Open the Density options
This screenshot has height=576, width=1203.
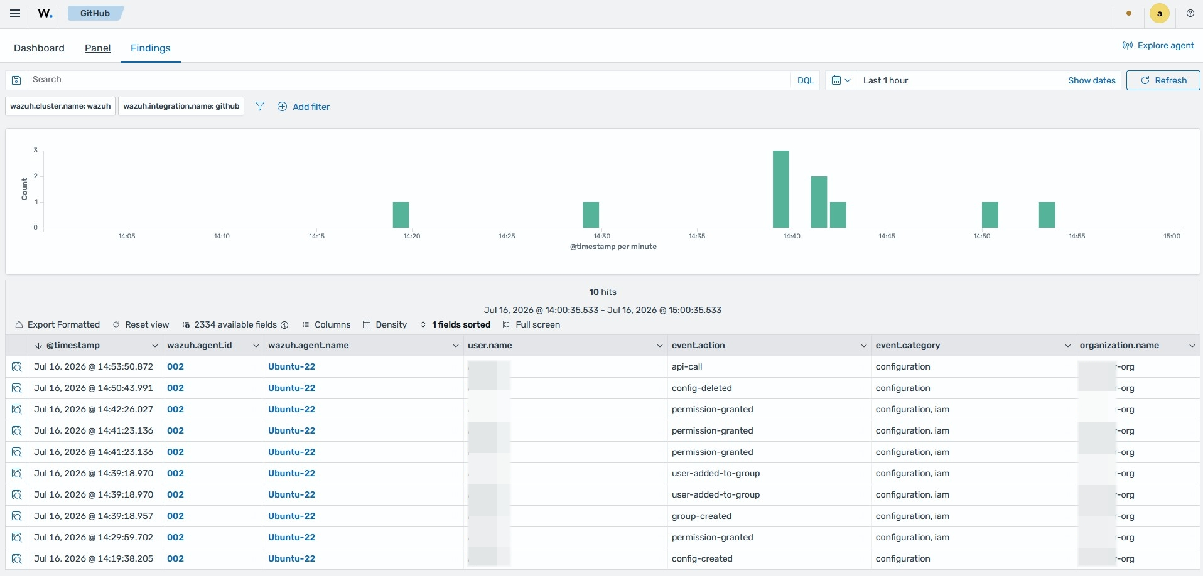pos(385,324)
